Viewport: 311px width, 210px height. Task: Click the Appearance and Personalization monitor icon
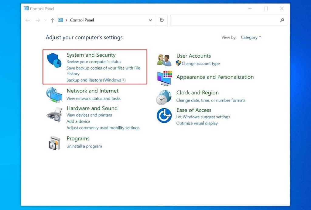coord(165,78)
